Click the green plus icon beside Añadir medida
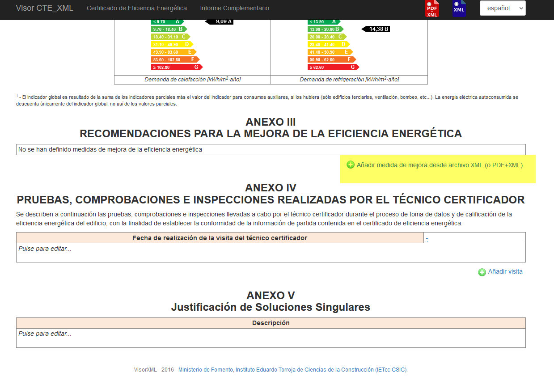 (351, 165)
